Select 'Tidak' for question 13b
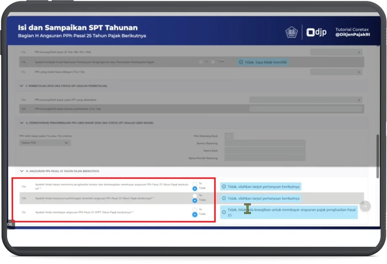This screenshot has height=264, width=387. [x=194, y=201]
